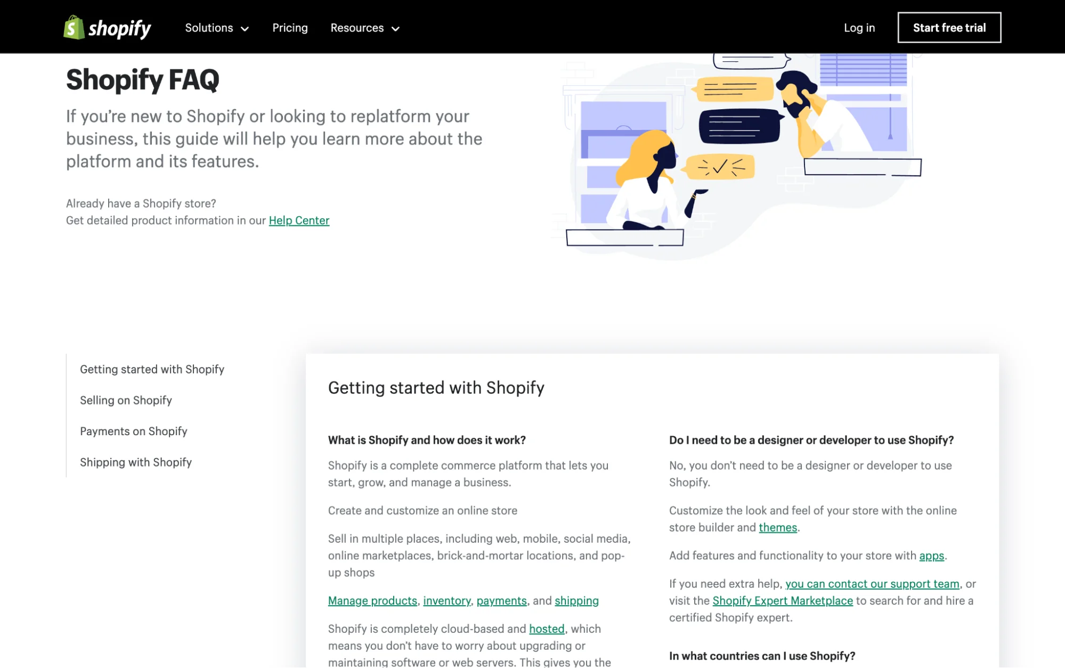This screenshot has width=1065, height=668.
Task: Click the Start free trial button
Action: coord(949,27)
